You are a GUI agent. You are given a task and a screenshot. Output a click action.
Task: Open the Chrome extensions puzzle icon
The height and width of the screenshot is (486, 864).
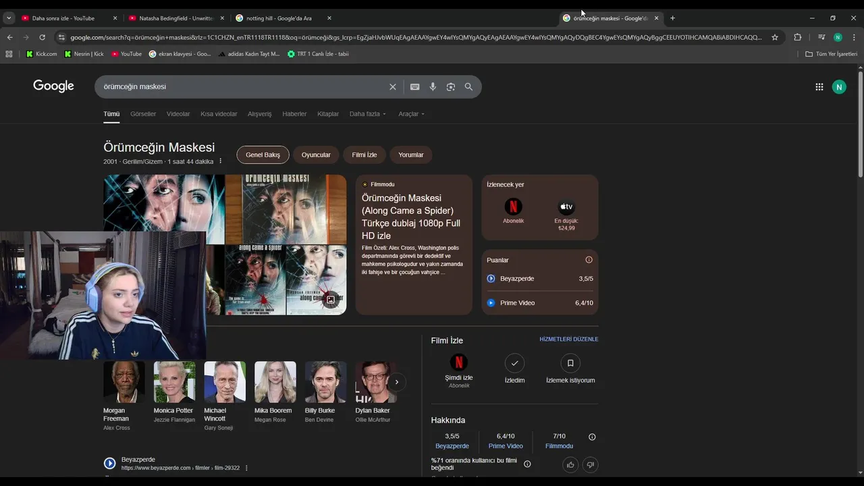[797, 37]
